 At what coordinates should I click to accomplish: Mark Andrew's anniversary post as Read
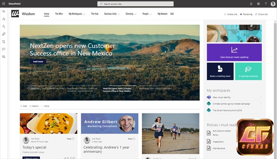(x=132, y=139)
